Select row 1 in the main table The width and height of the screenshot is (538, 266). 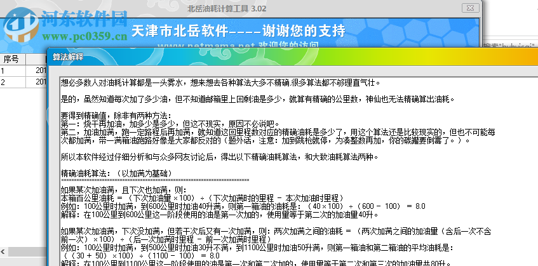(24, 70)
